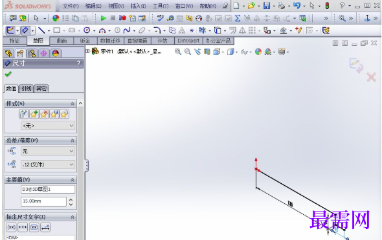Select the Polygon sketch tool
The width and height of the screenshot is (382, 240).
(117, 30)
